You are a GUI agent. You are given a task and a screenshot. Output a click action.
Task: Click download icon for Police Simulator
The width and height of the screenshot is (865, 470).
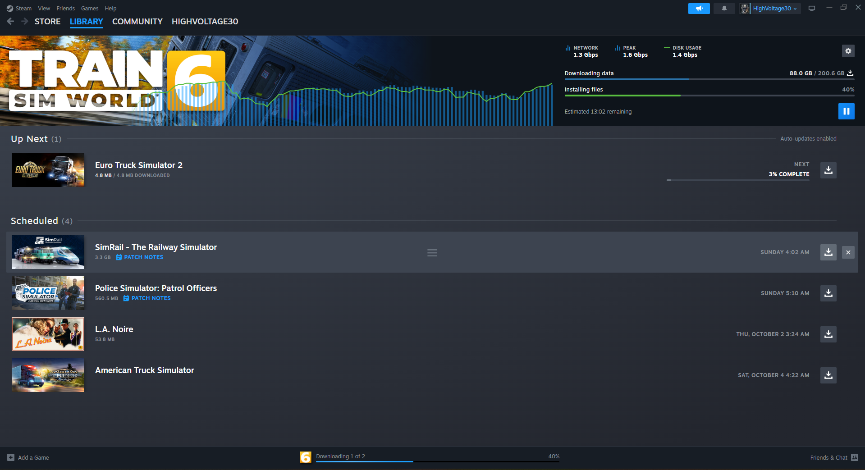pos(828,293)
